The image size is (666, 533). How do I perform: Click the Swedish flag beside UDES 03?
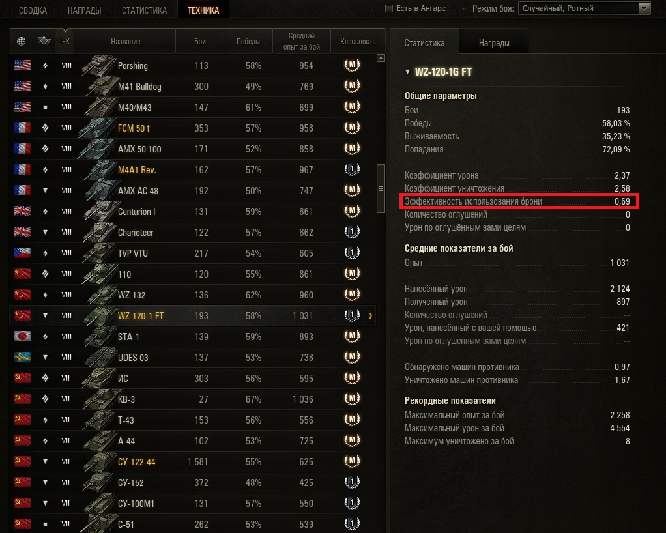(x=22, y=357)
